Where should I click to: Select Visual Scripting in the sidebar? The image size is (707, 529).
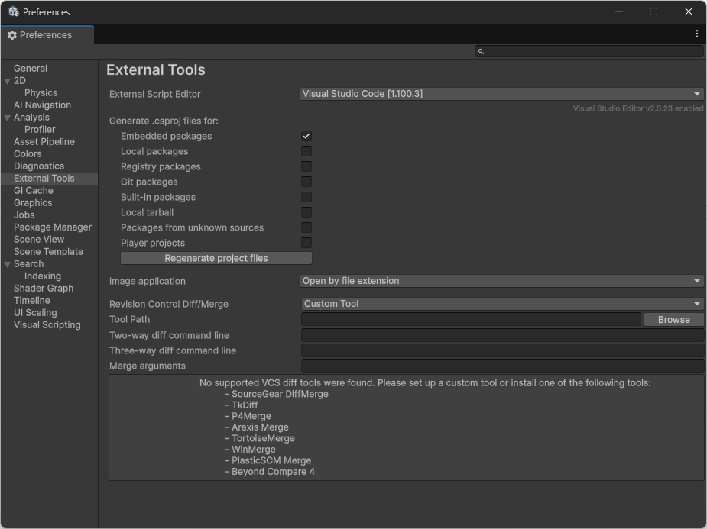click(46, 324)
